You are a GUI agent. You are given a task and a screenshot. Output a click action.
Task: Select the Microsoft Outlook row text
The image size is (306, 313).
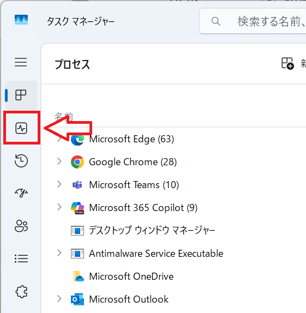(129, 299)
